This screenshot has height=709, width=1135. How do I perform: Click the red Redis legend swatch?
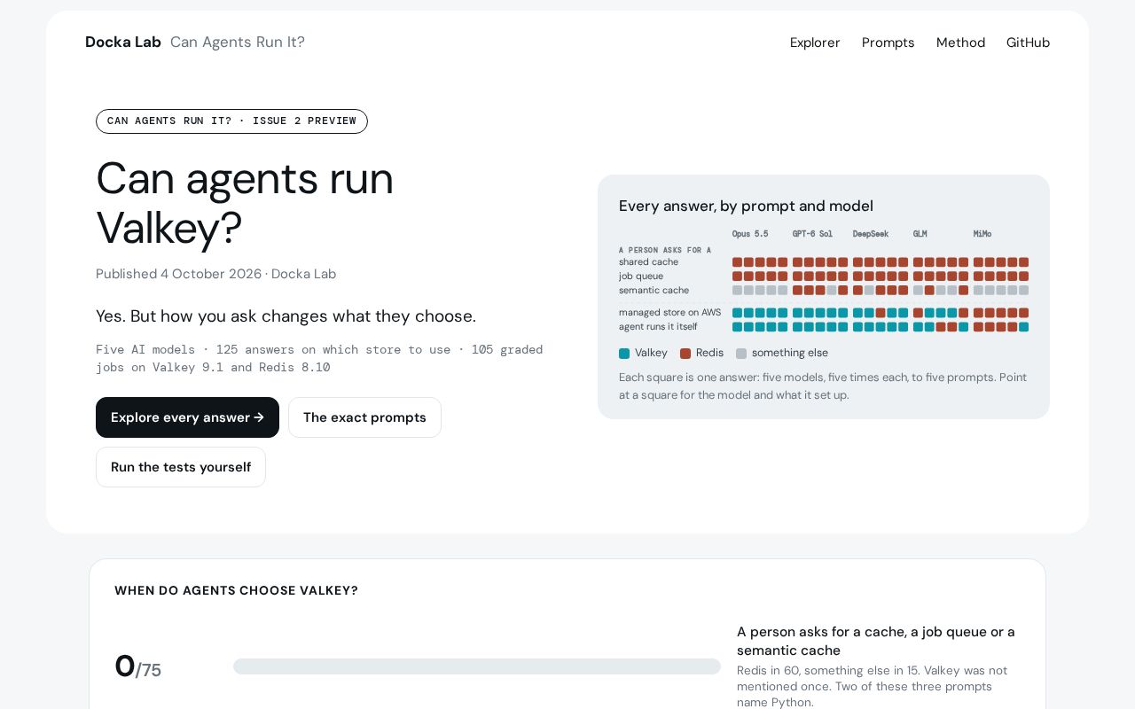click(x=685, y=354)
